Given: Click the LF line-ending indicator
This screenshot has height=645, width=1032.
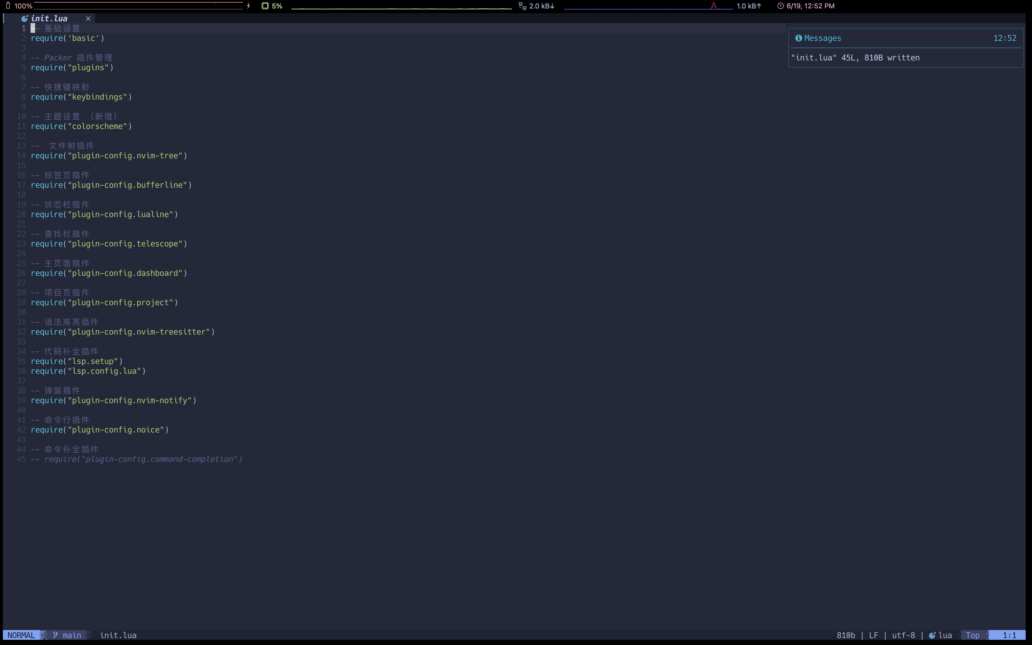Looking at the screenshot, I should (x=875, y=635).
